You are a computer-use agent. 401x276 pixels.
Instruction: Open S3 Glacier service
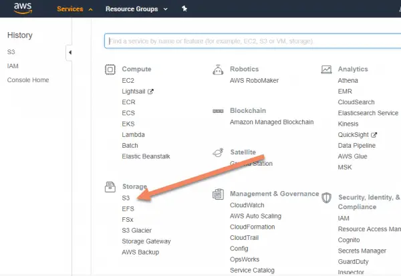point(136,231)
